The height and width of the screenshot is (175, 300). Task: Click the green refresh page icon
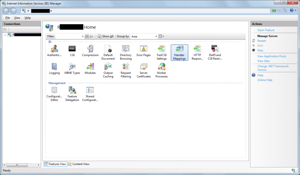coord(274,10)
